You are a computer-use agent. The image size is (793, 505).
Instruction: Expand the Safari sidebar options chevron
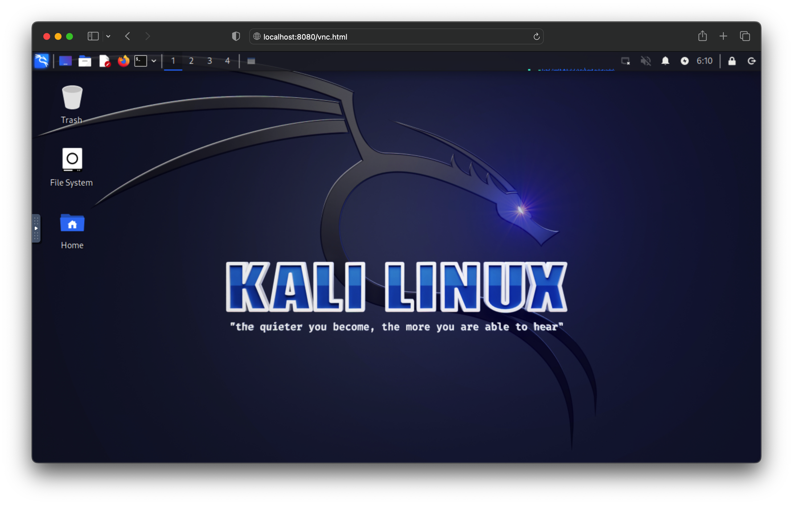[x=108, y=36]
